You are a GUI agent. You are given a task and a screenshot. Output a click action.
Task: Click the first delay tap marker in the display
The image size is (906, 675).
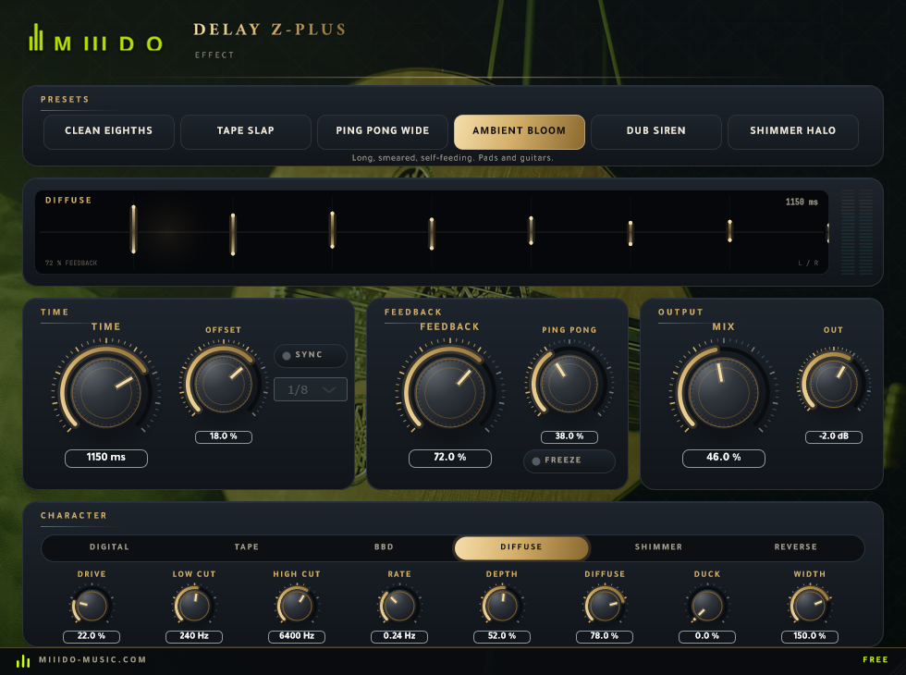(133, 229)
